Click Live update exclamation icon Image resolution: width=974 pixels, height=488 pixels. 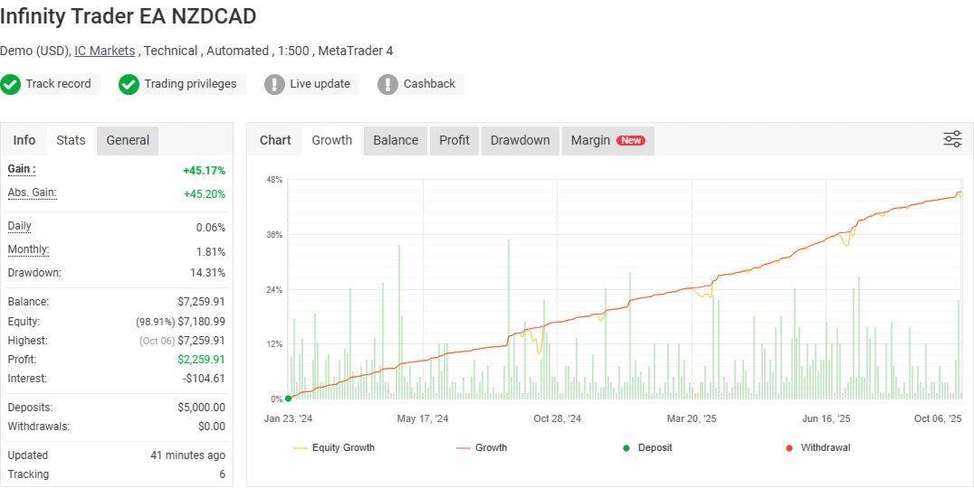pos(274,84)
